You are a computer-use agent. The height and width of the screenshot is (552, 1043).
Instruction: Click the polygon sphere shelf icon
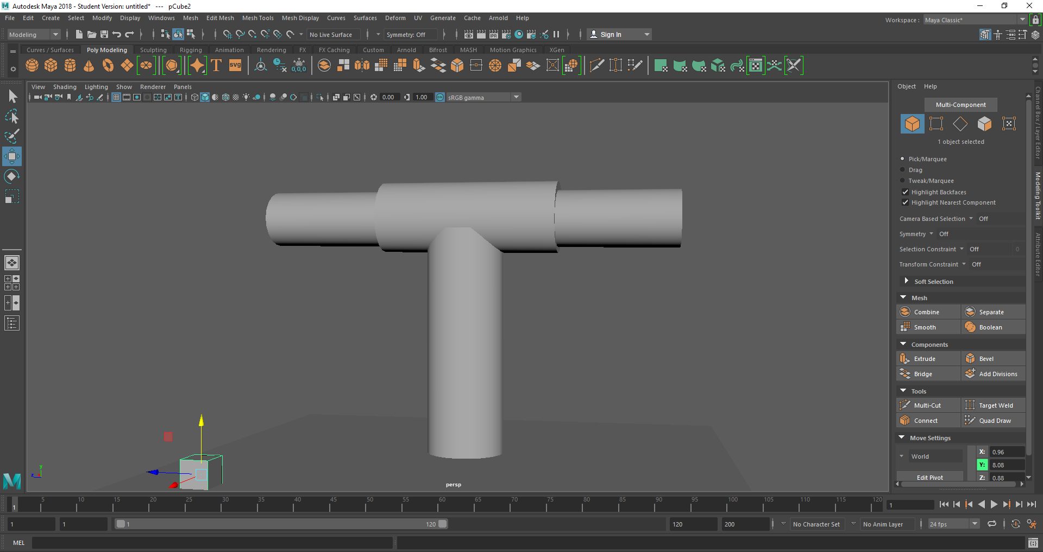(32, 66)
